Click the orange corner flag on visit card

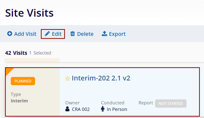(x=9, y=71)
